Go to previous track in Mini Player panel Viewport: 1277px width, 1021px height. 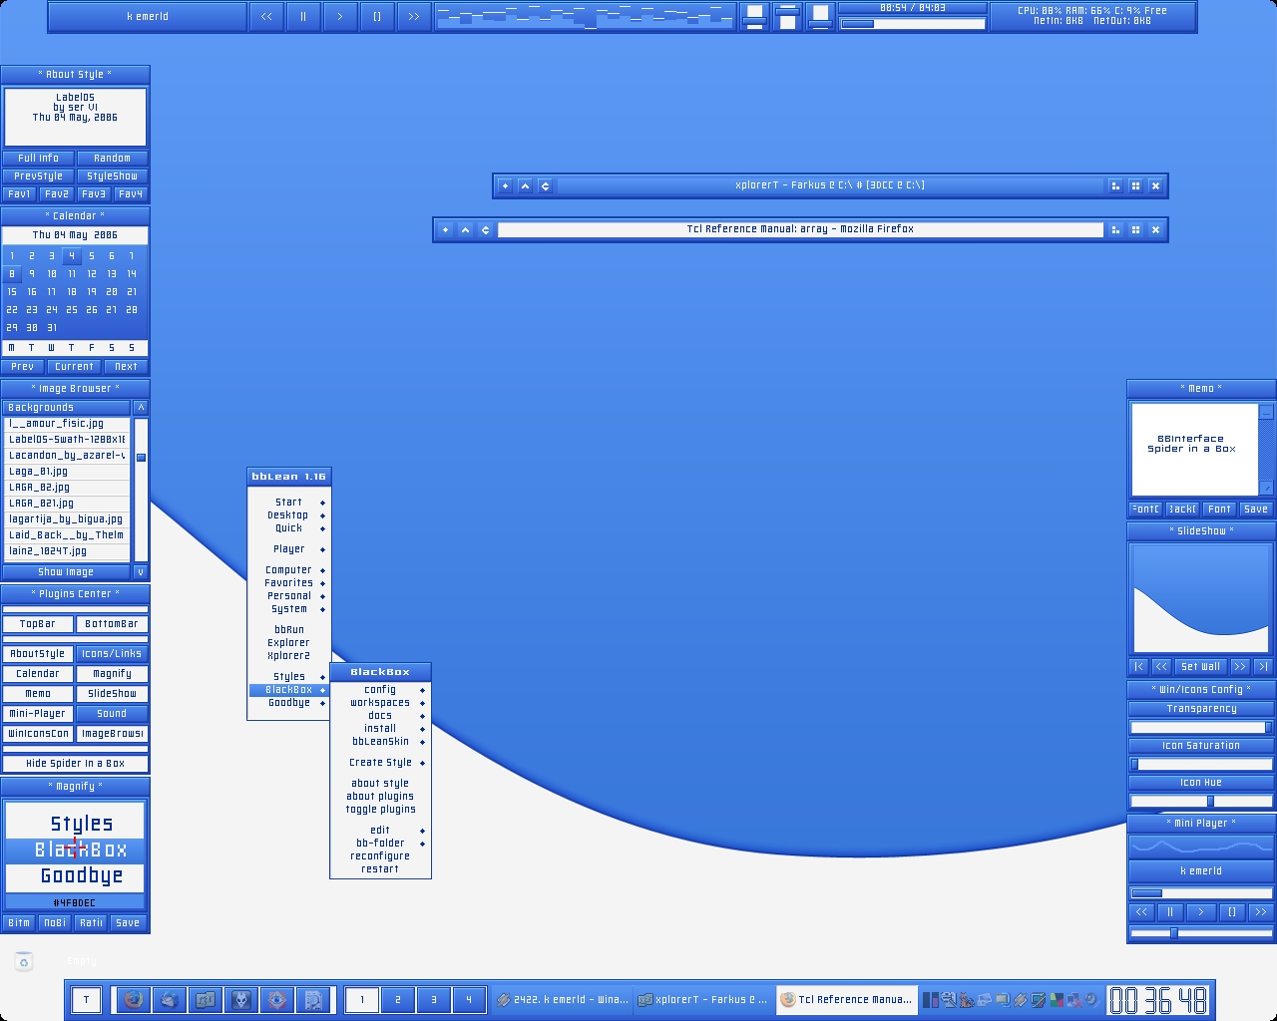pyautogui.click(x=1141, y=911)
